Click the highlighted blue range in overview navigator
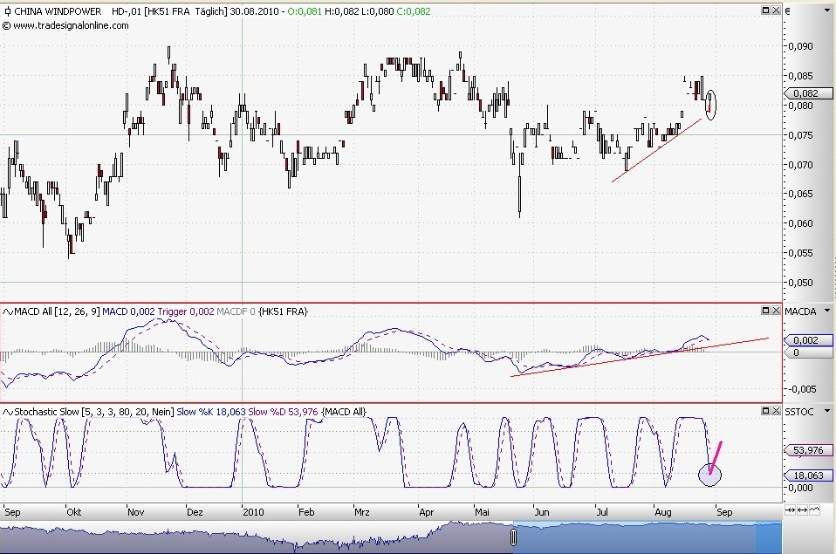Viewport: 836px width, 554px height. [648, 537]
